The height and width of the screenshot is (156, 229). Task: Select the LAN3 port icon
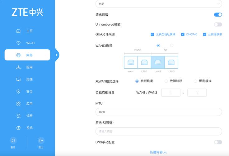(x=171, y=62)
